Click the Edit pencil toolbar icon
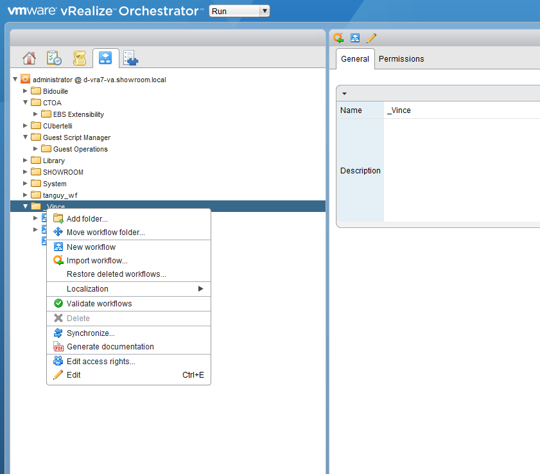Image resolution: width=540 pixels, height=474 pixels. 371,38
